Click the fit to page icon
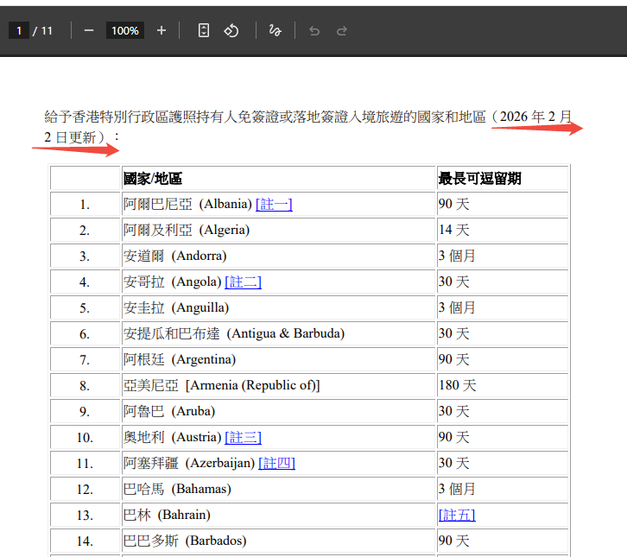This screenshot has width=627, height=557. pyautogui.click(x=204, y=30)
